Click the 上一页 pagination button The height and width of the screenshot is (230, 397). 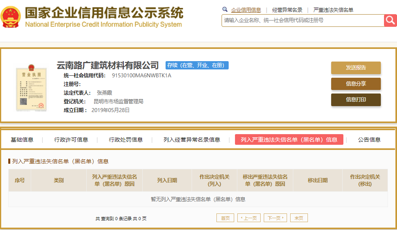pos(249,218)
